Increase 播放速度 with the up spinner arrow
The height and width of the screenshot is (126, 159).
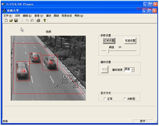coord(133,69)
